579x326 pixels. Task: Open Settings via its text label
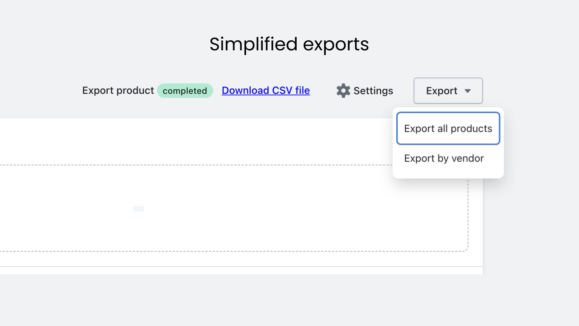coord(373,91)
